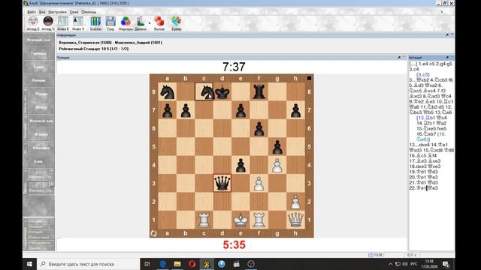Screen dimensions: 481x270
Task: Click the white king on e1
Action: click(x=240, y=220)
